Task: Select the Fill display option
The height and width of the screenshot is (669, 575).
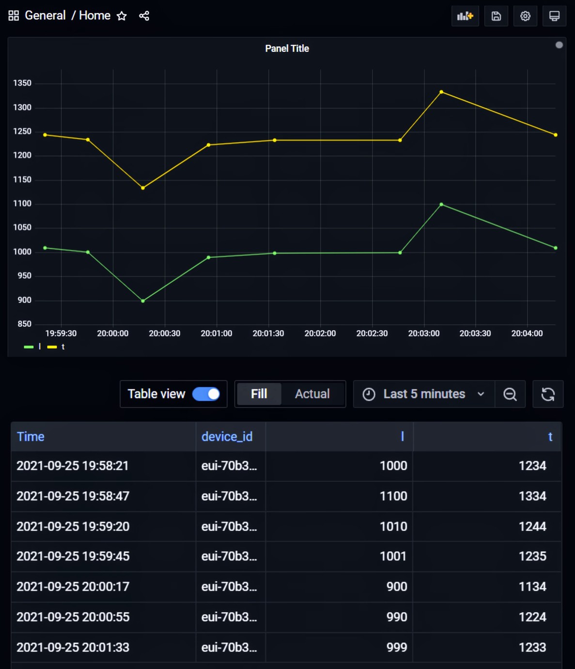Action: [x=259, y=394]
